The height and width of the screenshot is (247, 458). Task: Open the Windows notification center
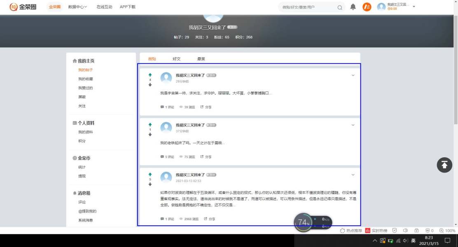(x=447, y=240)
